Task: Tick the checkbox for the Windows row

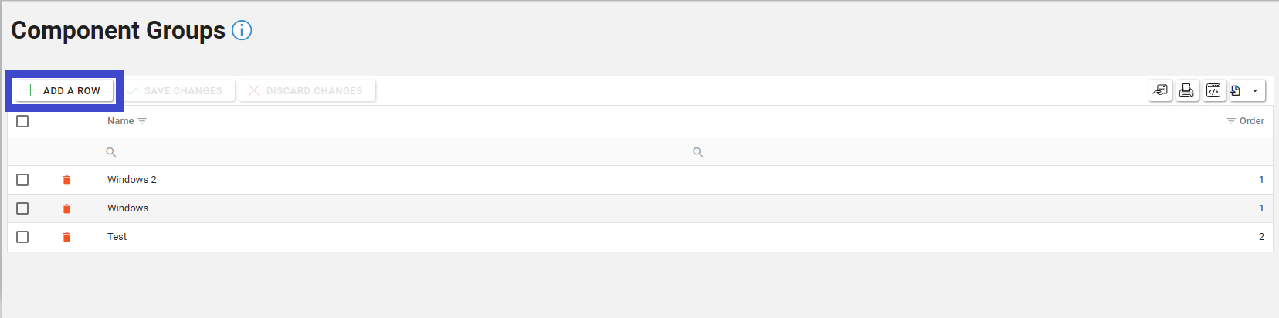Action: 22,208
